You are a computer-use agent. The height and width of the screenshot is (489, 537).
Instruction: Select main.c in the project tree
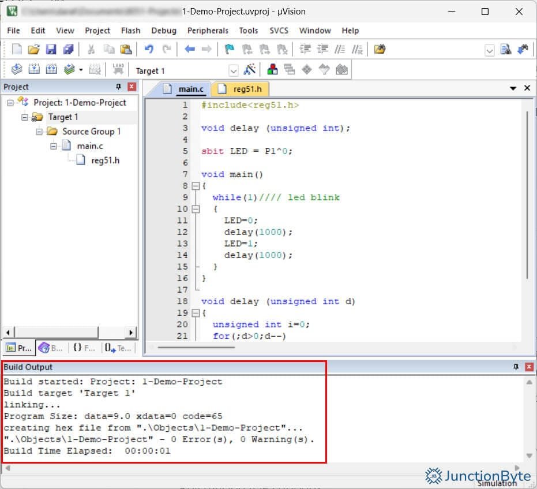pyautogui.click(x=91, y=145)
